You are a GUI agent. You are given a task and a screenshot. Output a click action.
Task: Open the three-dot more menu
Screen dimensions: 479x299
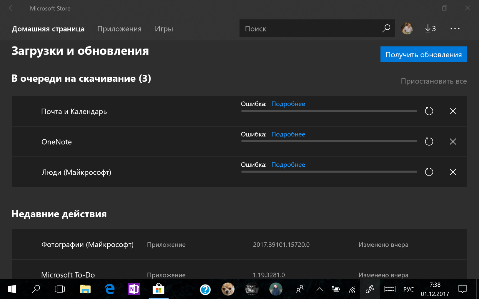455,29
